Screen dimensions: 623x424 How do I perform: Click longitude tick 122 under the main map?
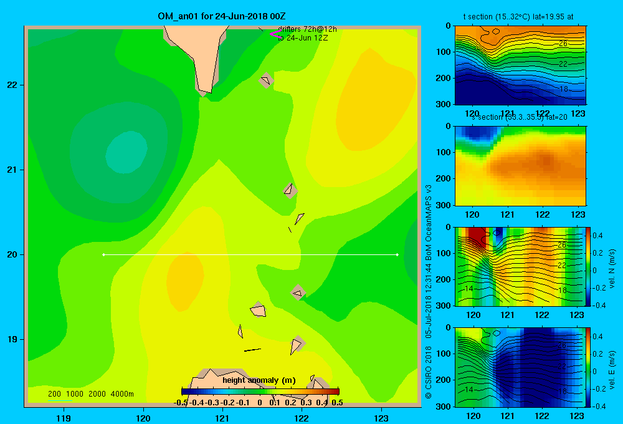click(x=302, y=418)
